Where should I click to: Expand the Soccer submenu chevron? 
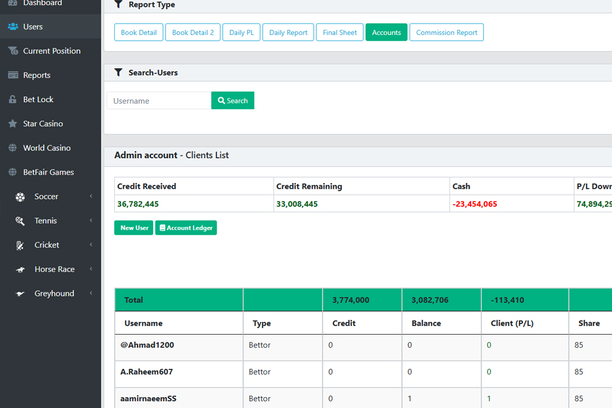[91, 196]
